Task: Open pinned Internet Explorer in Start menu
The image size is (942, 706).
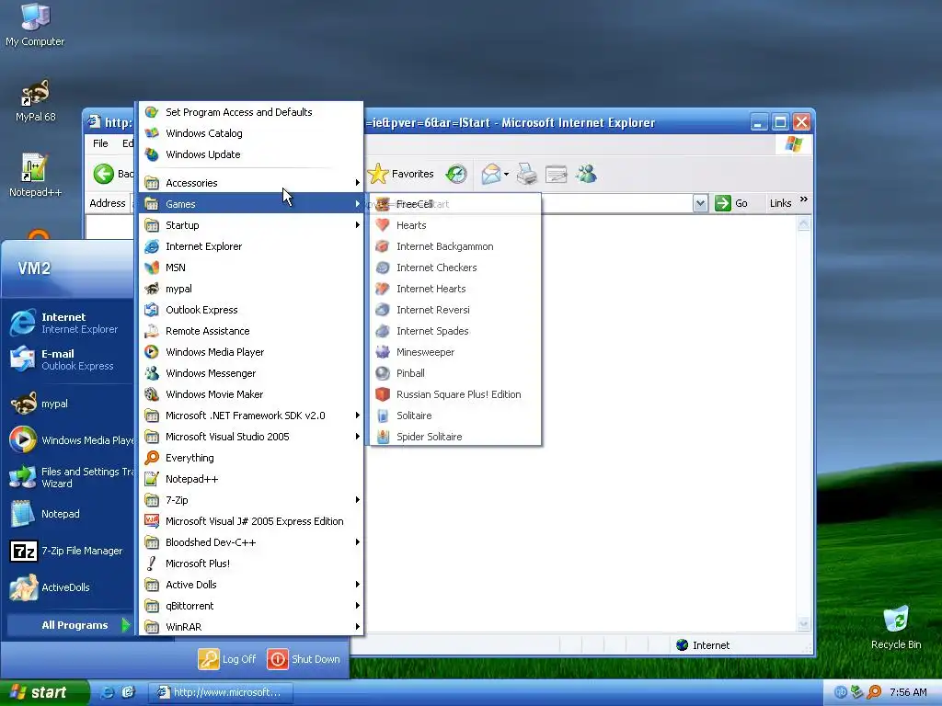Action: point(69,323)
